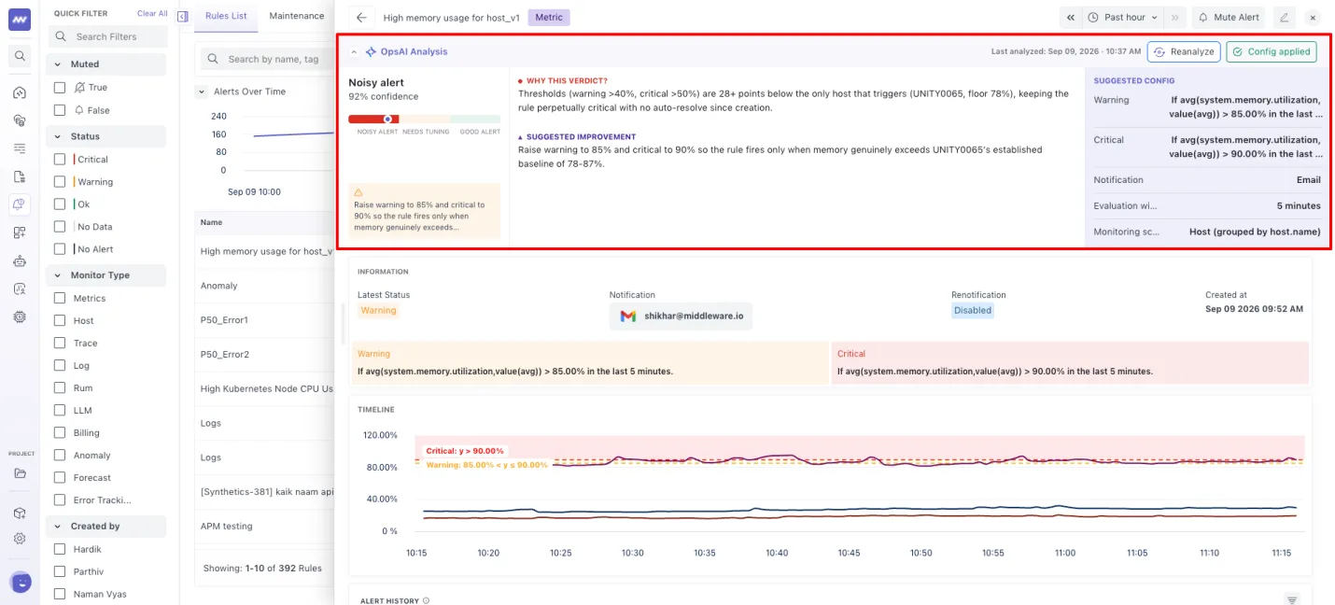Open the alert history filter icon

1292,599
